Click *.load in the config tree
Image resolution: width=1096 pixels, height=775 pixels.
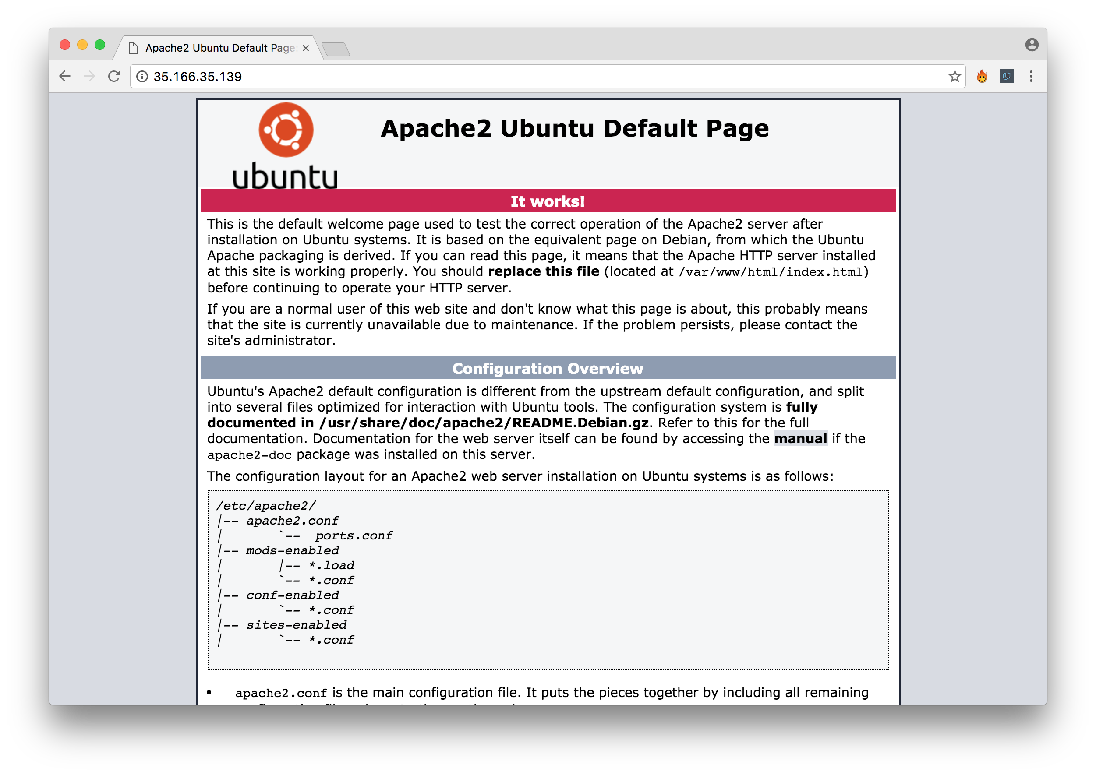click(x=331, y=566)
